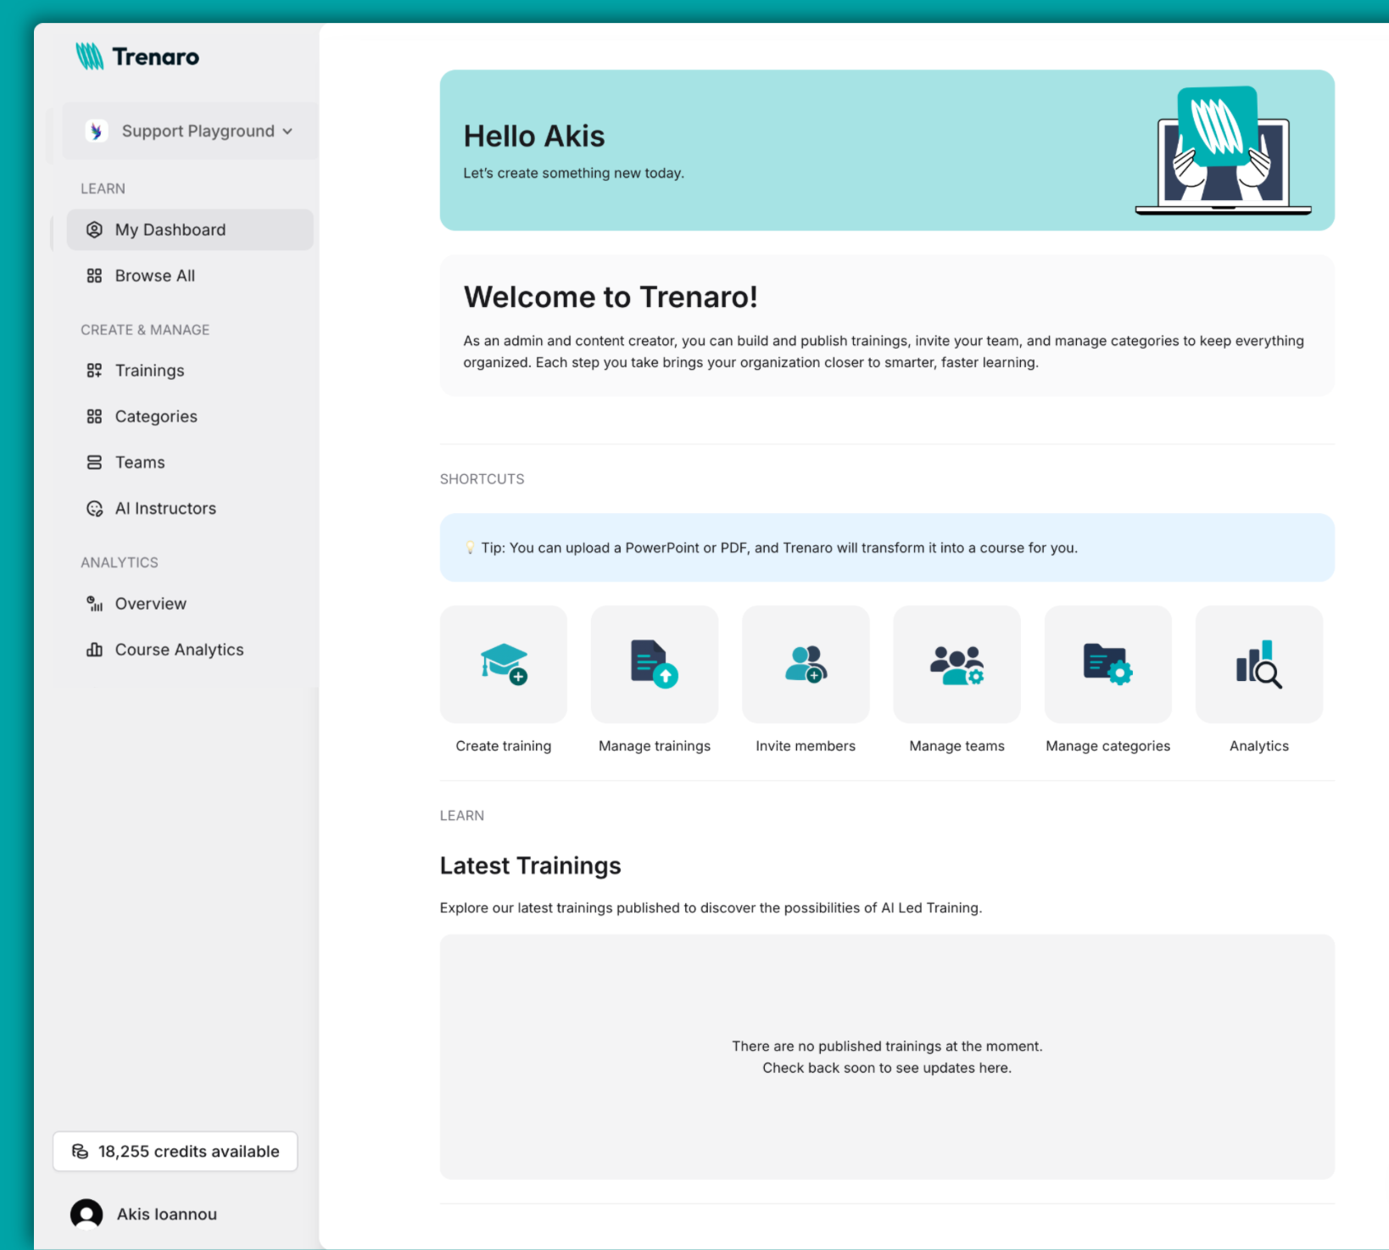Select the Overview analytics icon
Image resolution: width=1389 pixels, height=1250 pixels.
tap(95, 603)
